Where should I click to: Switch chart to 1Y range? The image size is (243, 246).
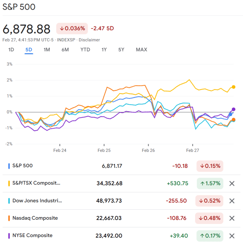(104, 50)
